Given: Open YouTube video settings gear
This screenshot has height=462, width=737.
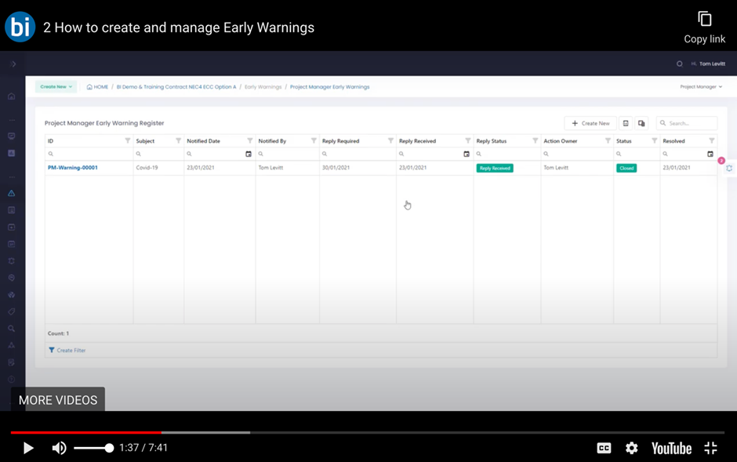Looking at the screenshot, I should click(632, 448).
